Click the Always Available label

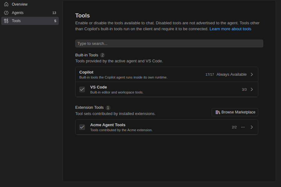pyautogui.click(x=231, y=74)
